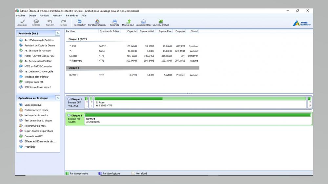Screen dimensions: 328x184
Task: Open the Disque menu
Action: (x=32, y=15)
